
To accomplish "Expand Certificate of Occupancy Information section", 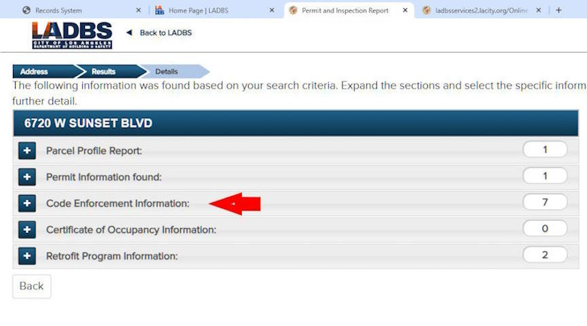I will pos(27,230).
